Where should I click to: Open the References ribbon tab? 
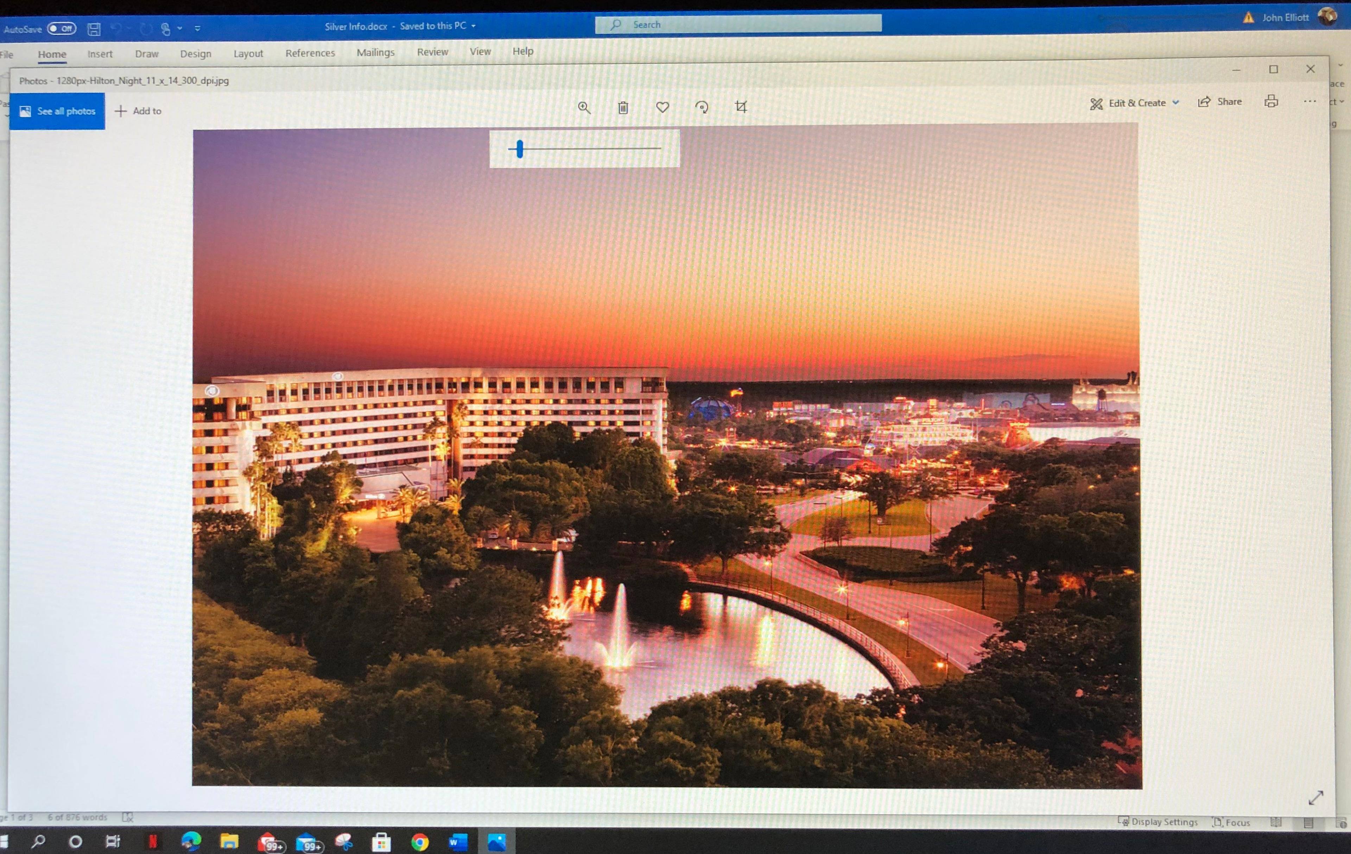click(x=310, y=53)
